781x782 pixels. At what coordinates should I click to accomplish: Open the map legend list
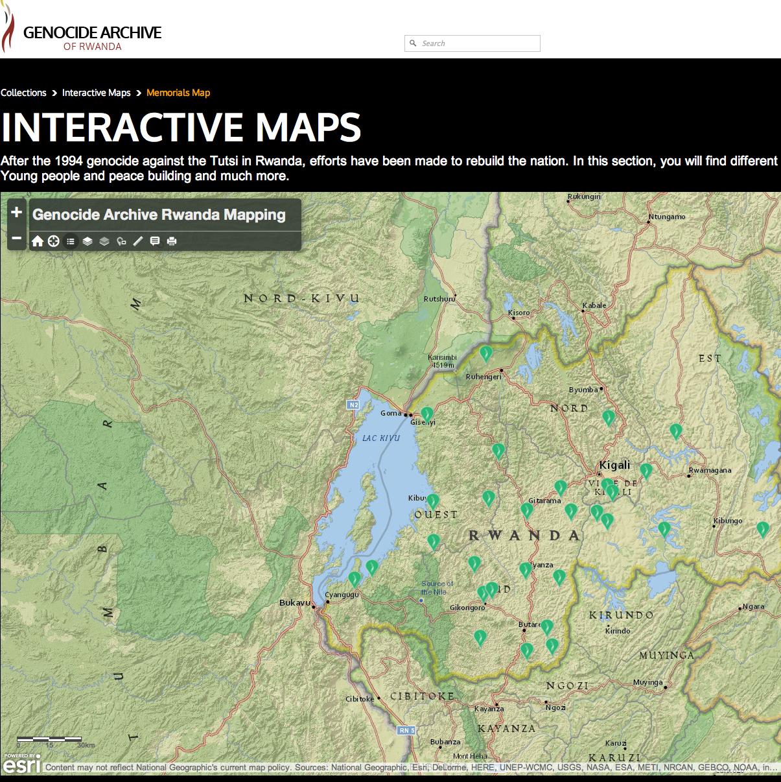tap(71, 241)
